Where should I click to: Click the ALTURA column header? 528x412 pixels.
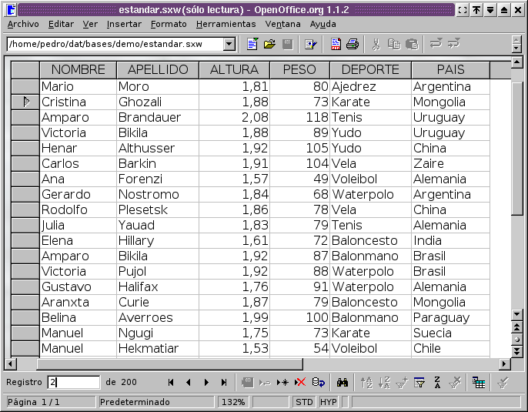pyautogui.click(x=234, y=69)
